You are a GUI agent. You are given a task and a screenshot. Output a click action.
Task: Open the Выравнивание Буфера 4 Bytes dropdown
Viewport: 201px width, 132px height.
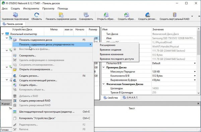pyautogui.click(x=195, y=80)
